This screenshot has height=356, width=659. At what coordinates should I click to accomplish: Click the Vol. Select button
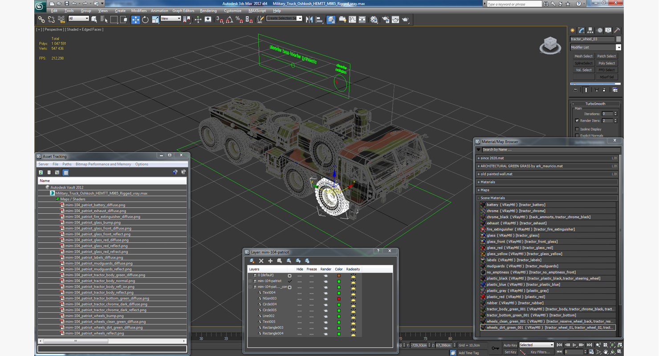click(583, 70)
